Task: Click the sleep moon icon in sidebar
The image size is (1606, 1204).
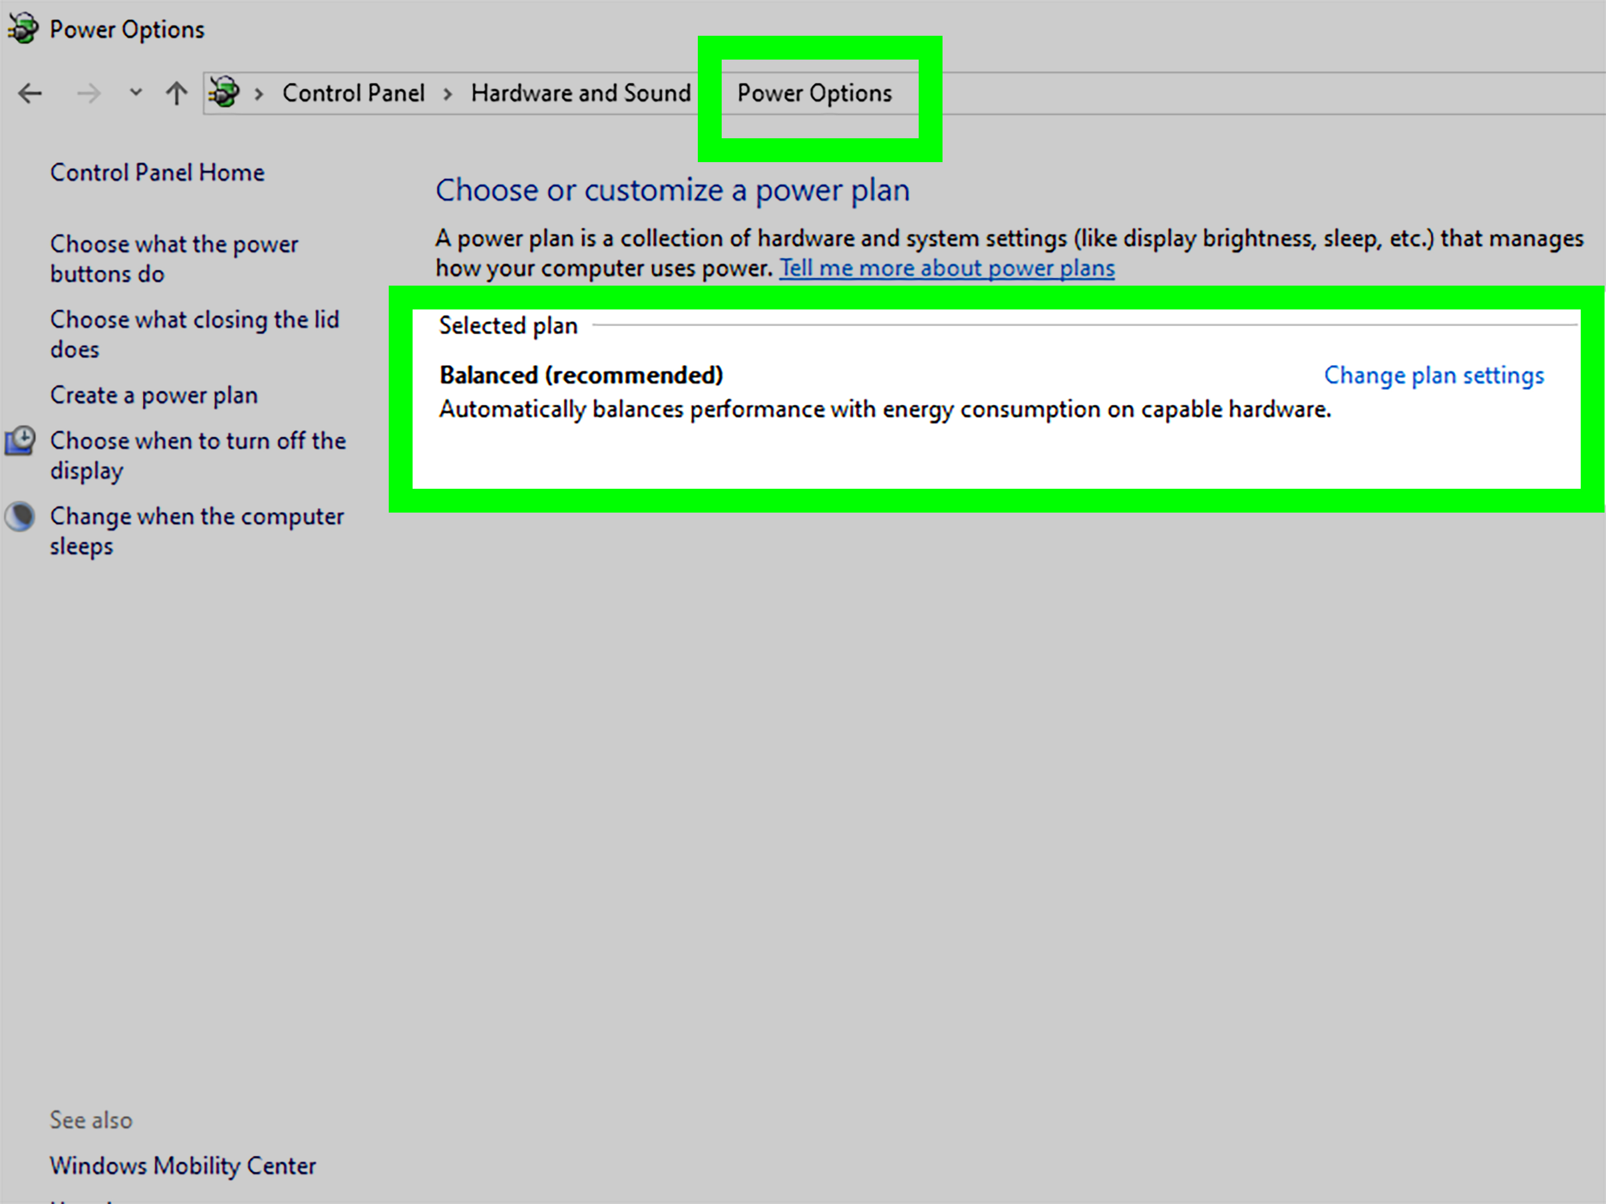Action: (x=21, y=517)
